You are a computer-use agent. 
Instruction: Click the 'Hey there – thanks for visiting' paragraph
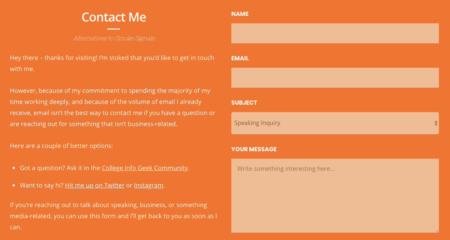point(112,63)
